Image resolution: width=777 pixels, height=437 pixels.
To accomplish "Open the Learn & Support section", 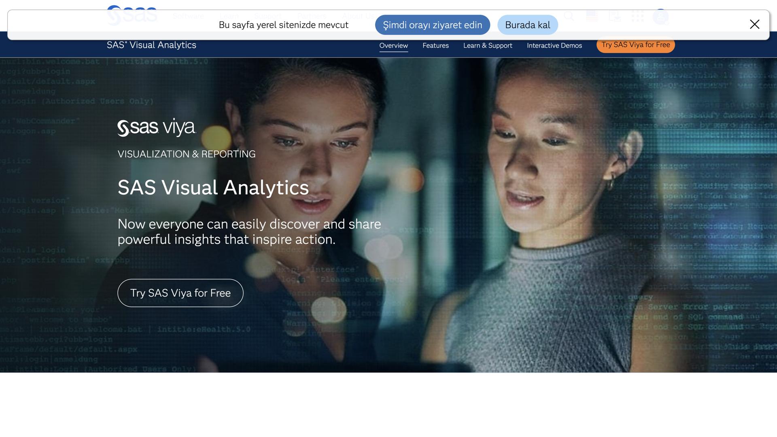I will click(488, 45).
